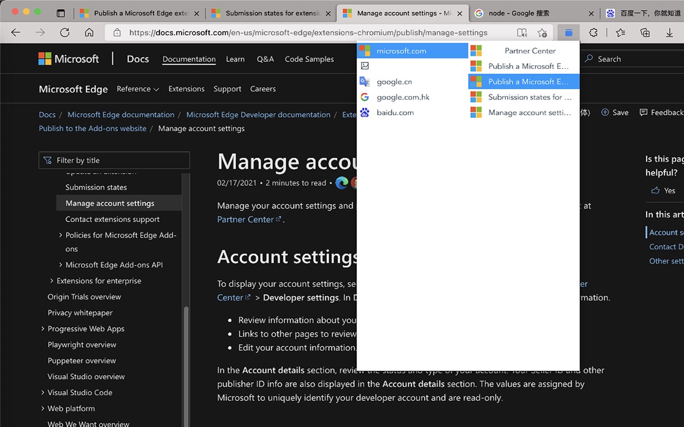The height and width of the screenshot is (427, 684).
Task: Expand 'Extensions for enterprise' tree node
Action: [x=52, y=281]
